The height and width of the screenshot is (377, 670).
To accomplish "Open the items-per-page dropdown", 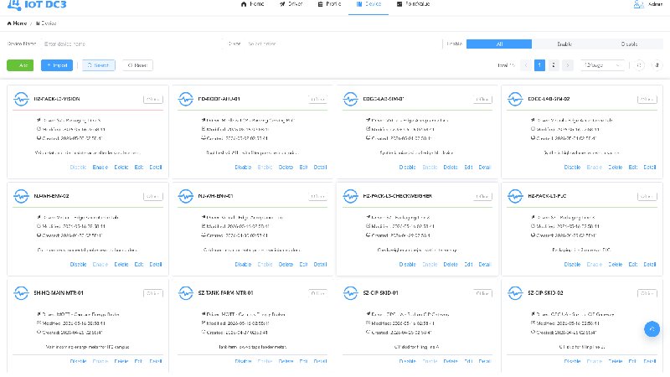I will coord(602,65).
